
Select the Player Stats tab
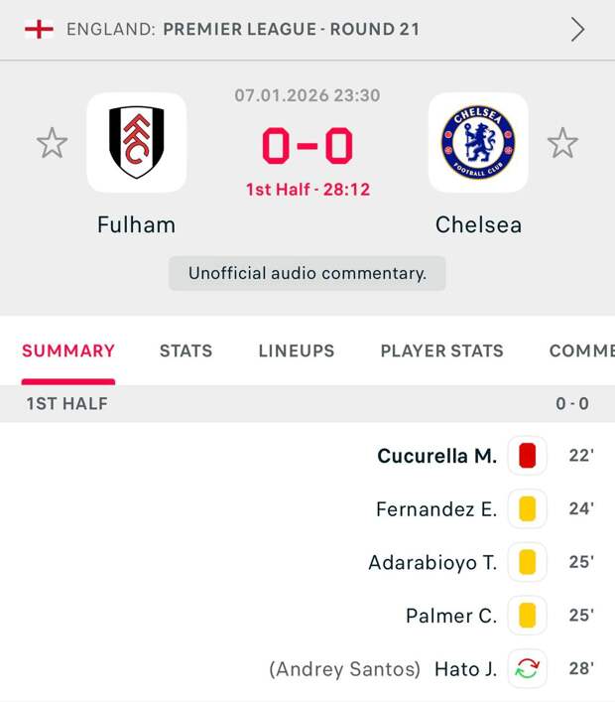coord(441,351)
